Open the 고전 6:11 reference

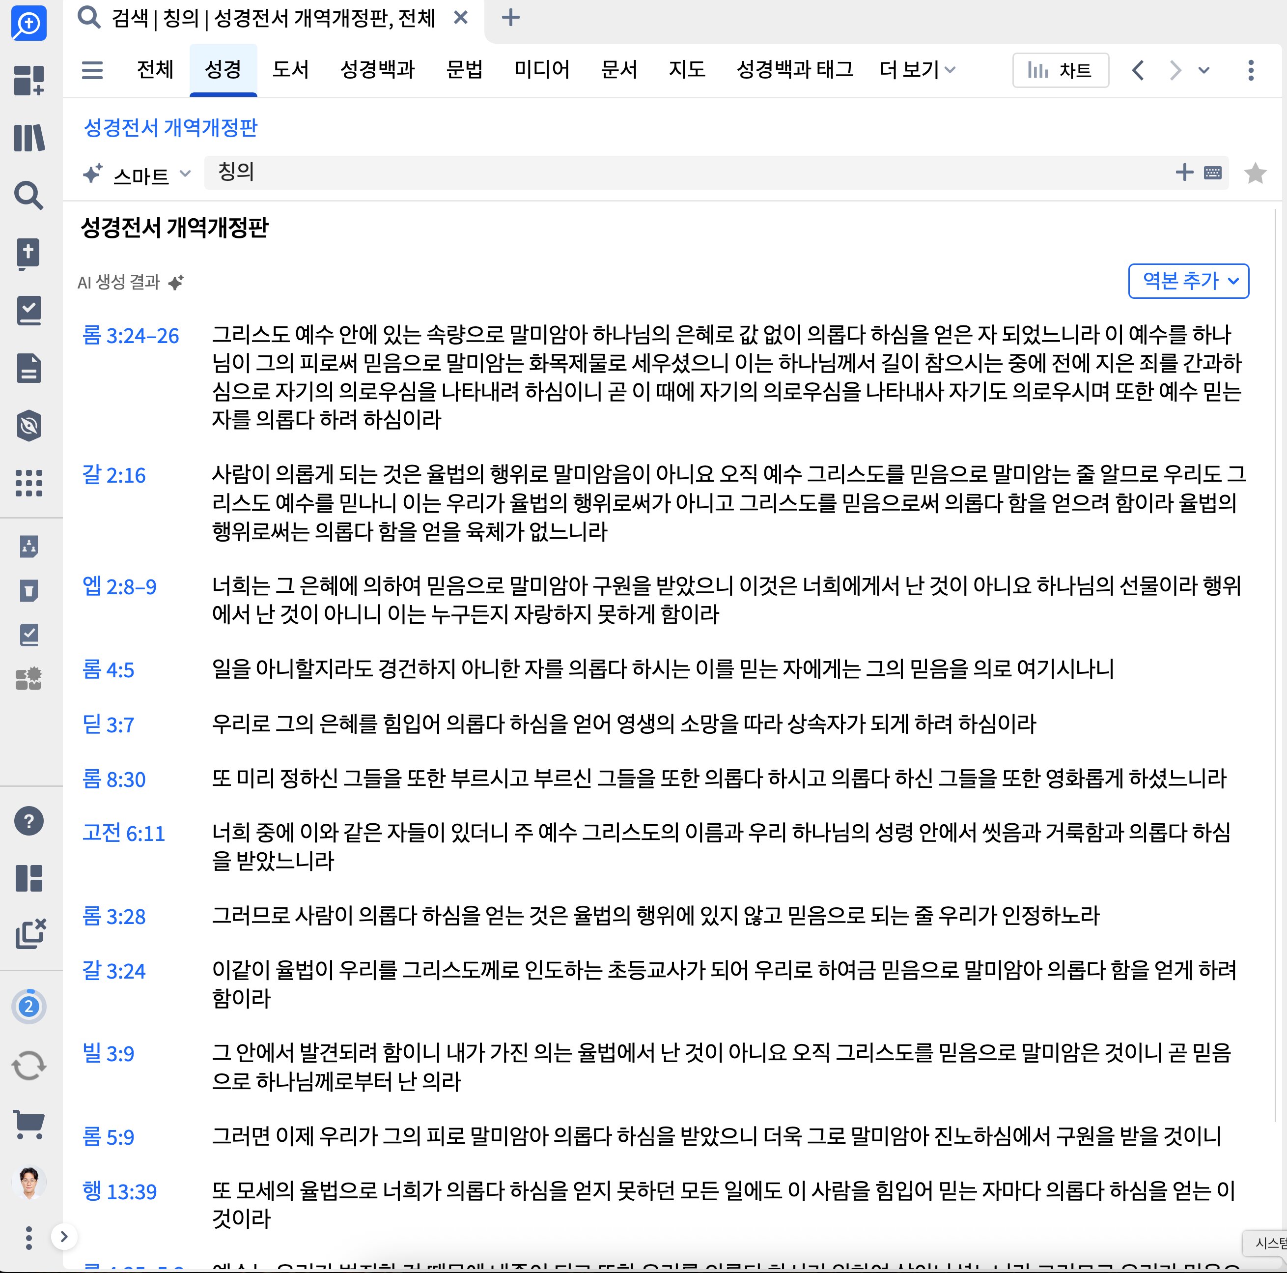click(x=123, y=833)
